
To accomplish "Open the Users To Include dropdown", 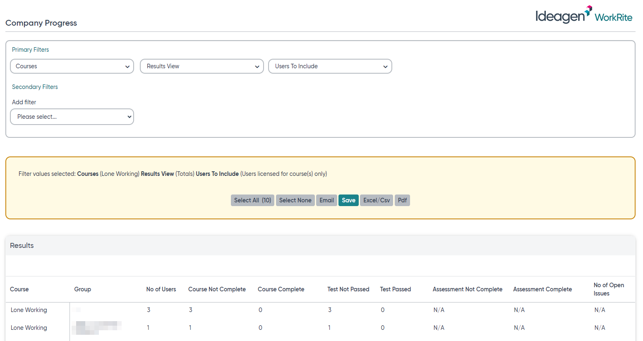I will pos(330,66).
